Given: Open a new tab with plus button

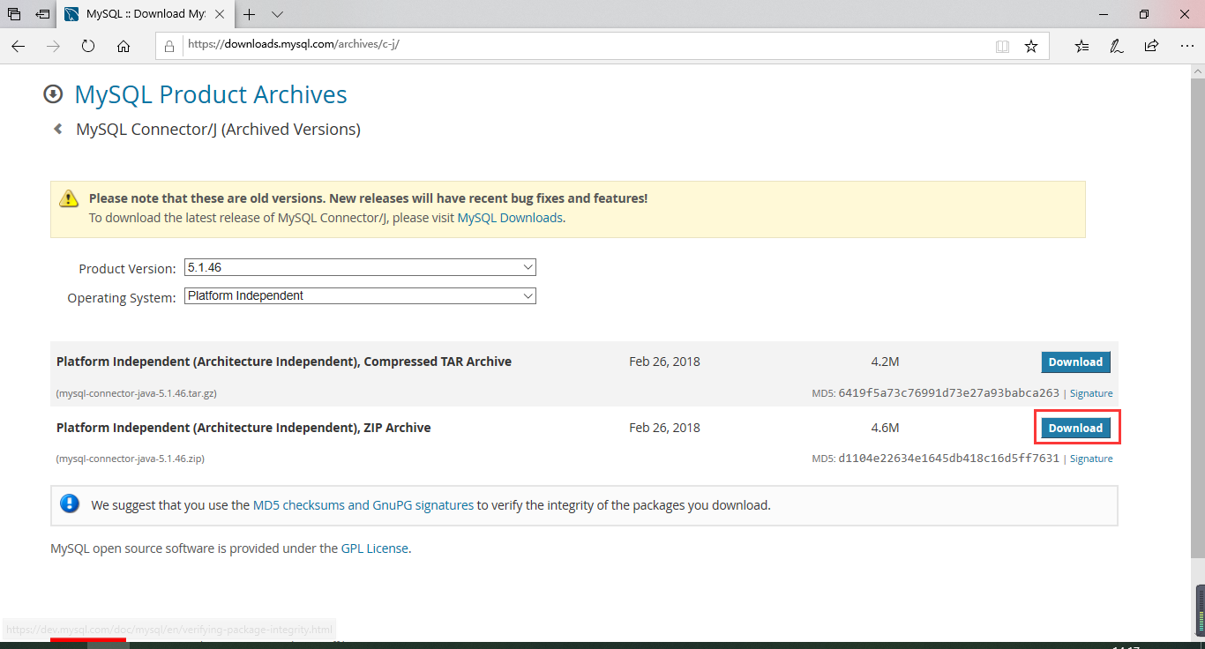Looking at the screenshot, I should 250,14.
